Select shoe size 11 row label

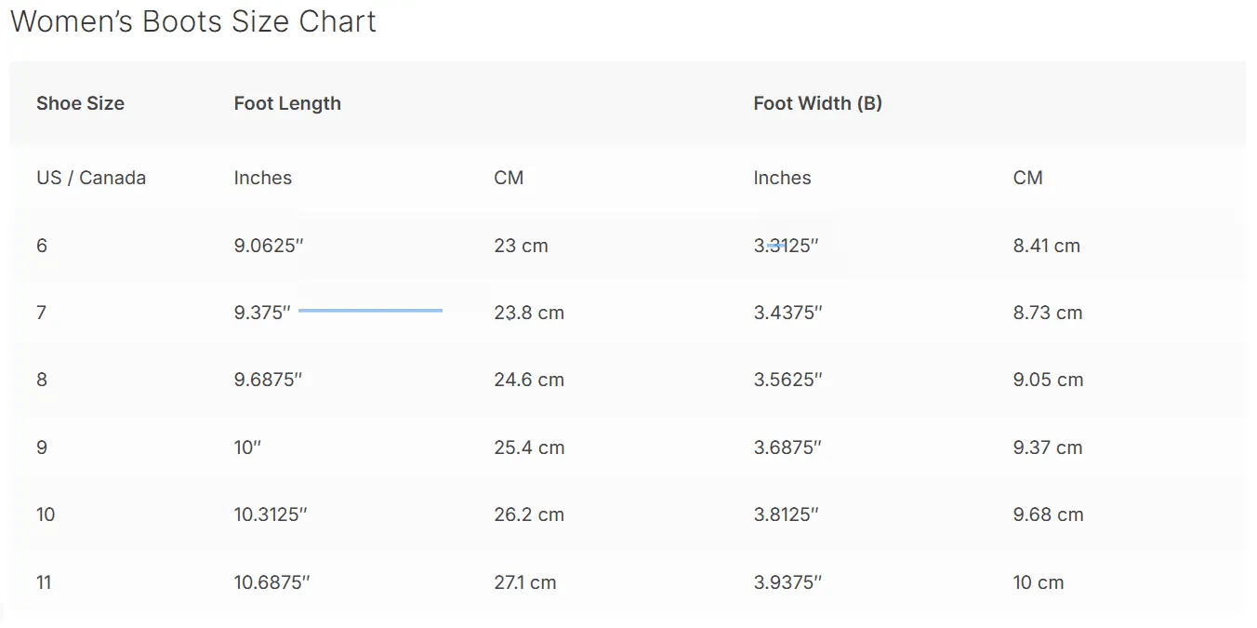[x=44, y=582]
